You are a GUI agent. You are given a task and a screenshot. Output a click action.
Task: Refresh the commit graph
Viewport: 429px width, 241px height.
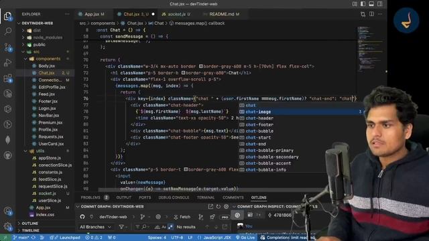click(219, 207)
